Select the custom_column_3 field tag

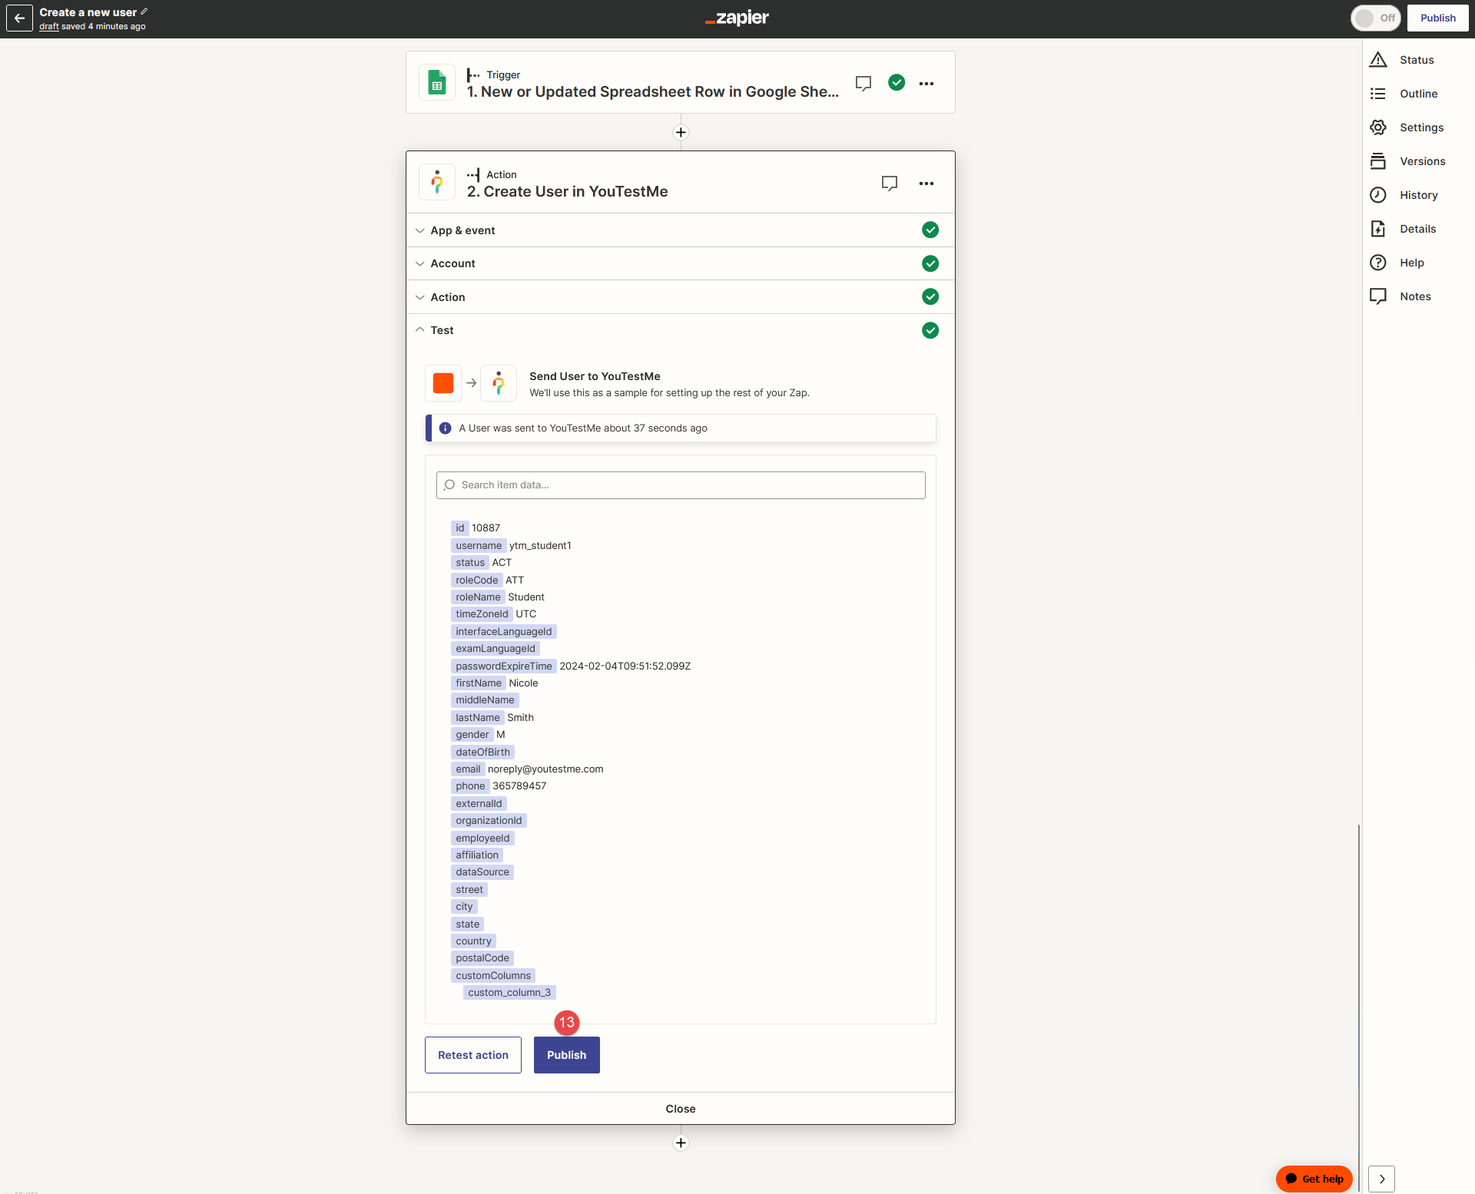coord(509,992)
